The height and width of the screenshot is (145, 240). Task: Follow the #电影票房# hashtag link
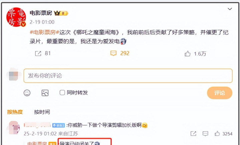[x=44, y=32]
